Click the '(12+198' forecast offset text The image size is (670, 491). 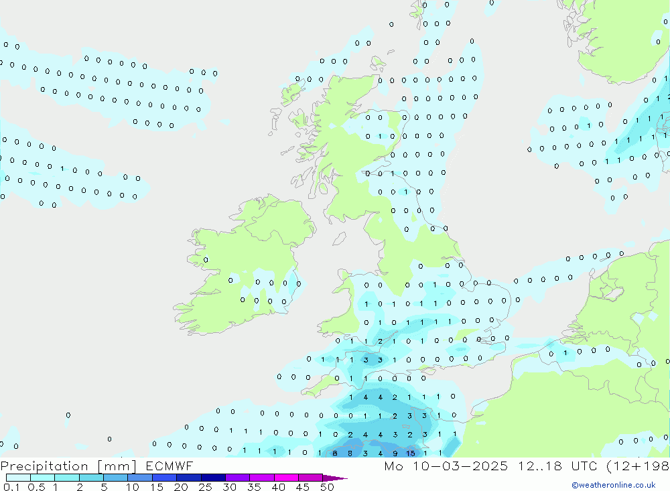[x=638, y=466]
